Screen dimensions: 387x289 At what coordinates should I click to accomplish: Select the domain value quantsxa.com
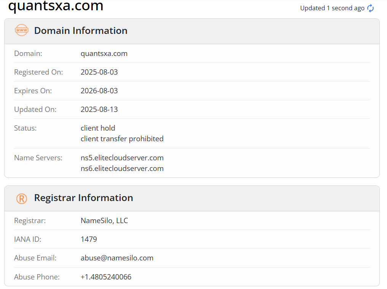(x=104, y=54)
